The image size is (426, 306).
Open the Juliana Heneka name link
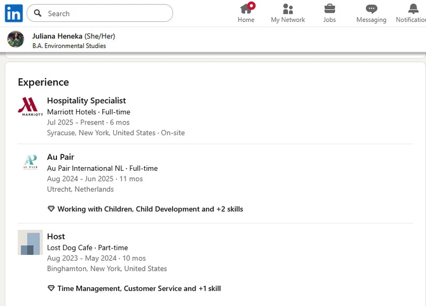(58, 36)
